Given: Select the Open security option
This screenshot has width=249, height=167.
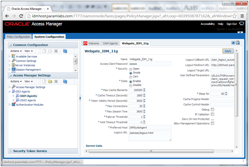Looking at the screenshot, I should (131, 69).
